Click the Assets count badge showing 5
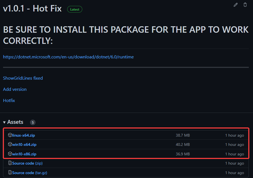This screenshot has height=178, width=253. point(33,122)
